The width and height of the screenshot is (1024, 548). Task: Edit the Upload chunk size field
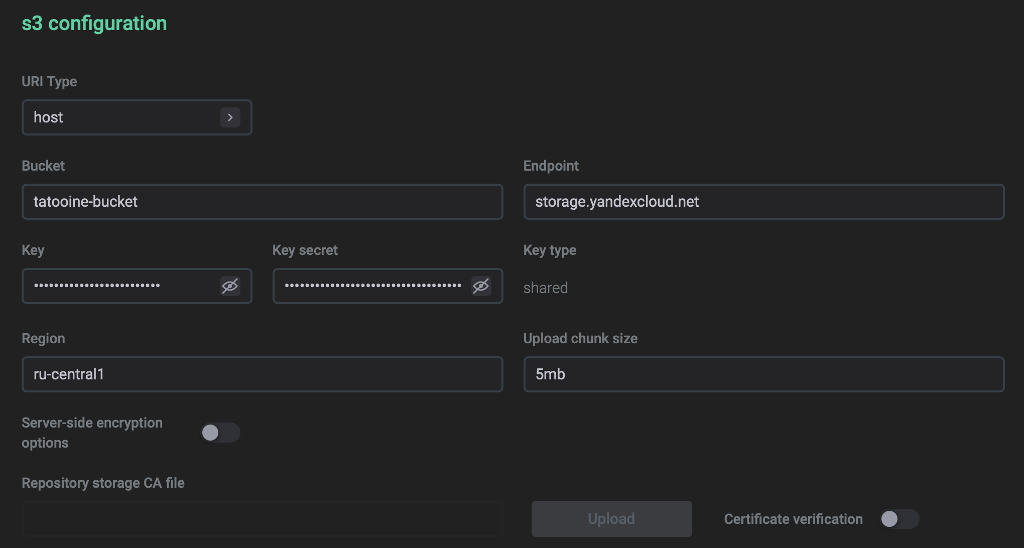point(763,374)
